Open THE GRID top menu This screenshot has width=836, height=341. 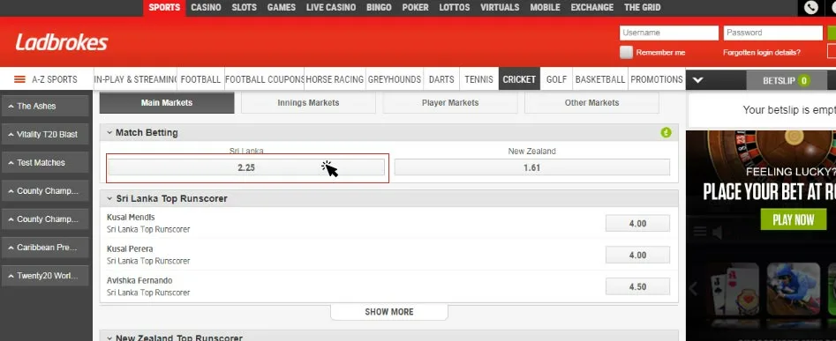[643, 7]
